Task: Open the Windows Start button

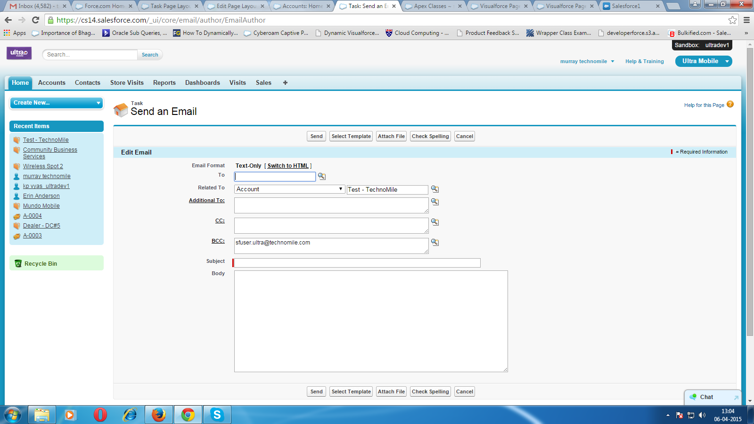Action: pyautogui.click(x=13, y=415)
